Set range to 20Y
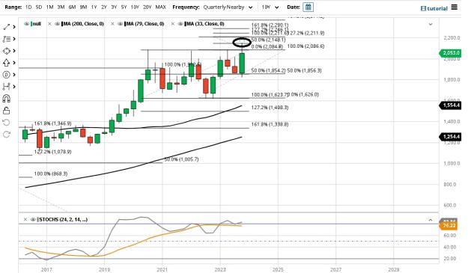This screenshot has width=468, height=273. pos(148,7)
